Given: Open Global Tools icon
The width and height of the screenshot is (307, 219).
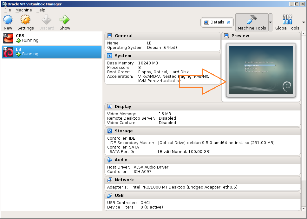Looking at the screenshot, I should click(x=287, y=20).
